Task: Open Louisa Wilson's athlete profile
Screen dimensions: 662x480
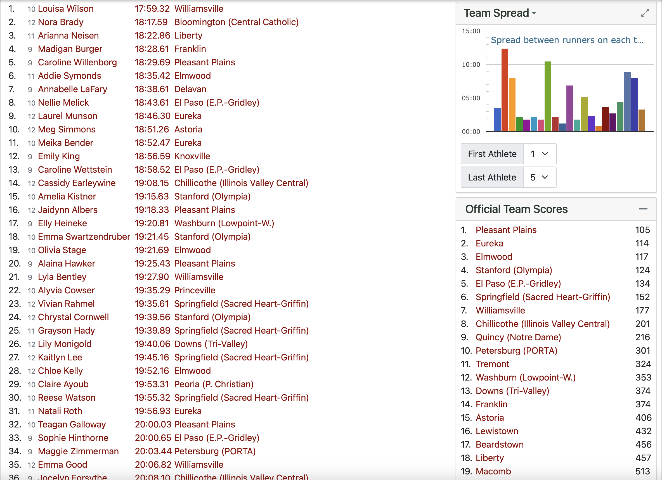Action: coord(66,9)
